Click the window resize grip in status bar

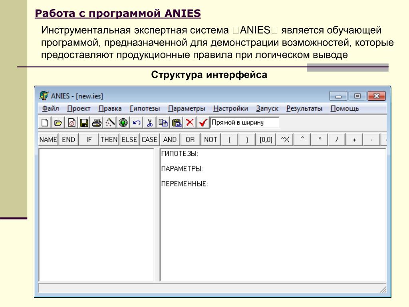point(383,289)
